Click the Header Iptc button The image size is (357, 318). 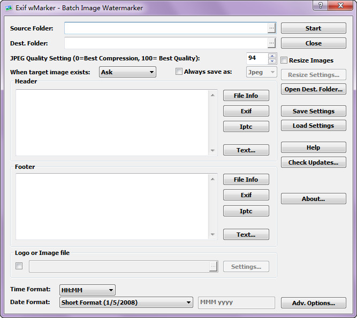point(246,126)
